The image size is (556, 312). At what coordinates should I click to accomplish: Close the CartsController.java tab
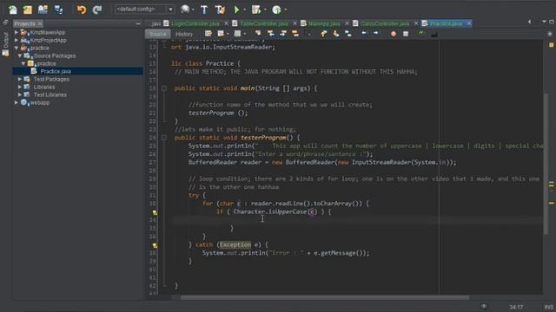416,23
